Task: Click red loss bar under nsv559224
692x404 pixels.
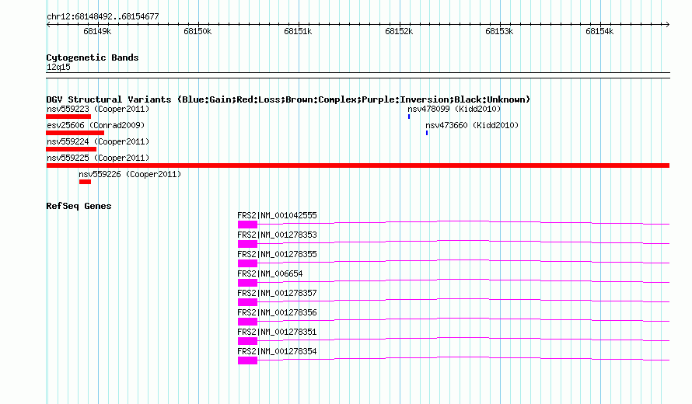Action: click(x=71, y=149)
